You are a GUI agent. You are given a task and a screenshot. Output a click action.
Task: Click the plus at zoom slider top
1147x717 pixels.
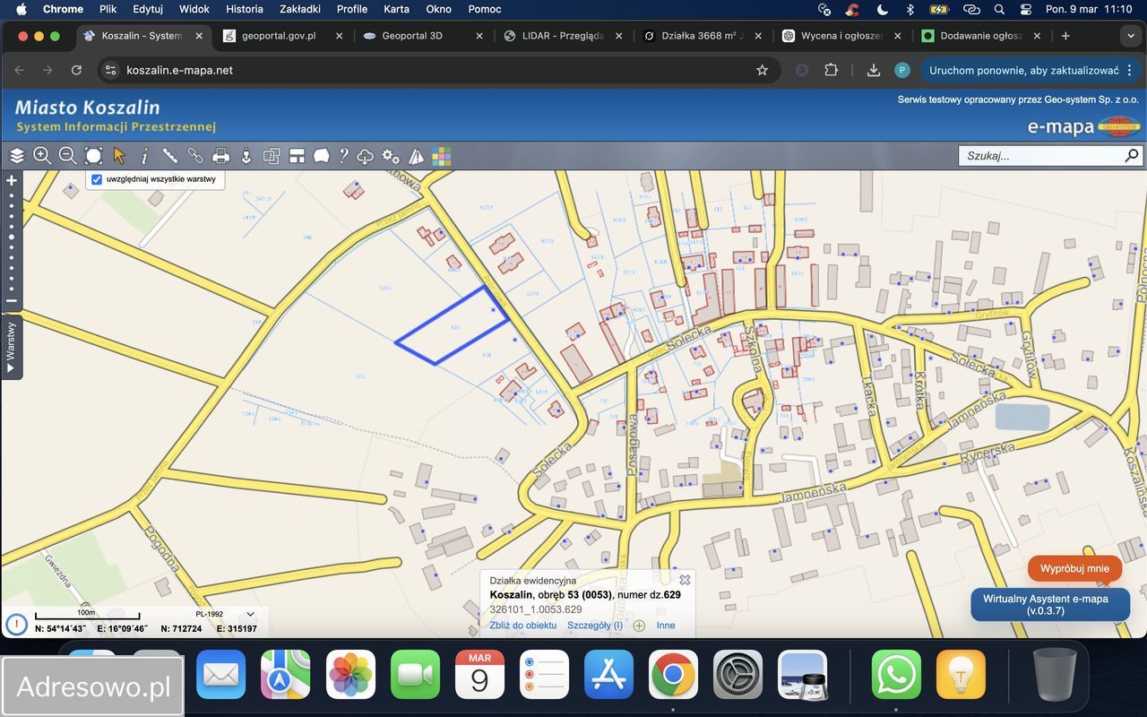coord(12,180)
